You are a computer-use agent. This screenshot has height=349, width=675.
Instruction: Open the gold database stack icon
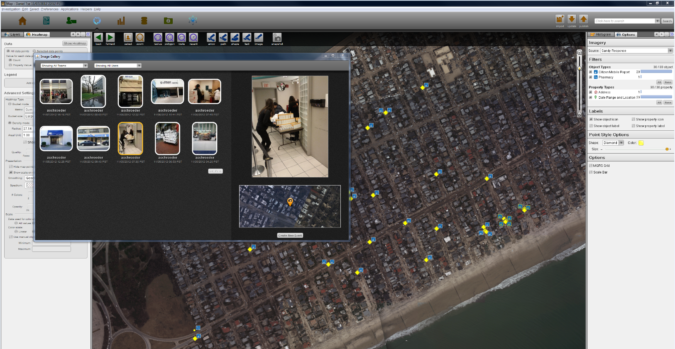tap(144, 21)
